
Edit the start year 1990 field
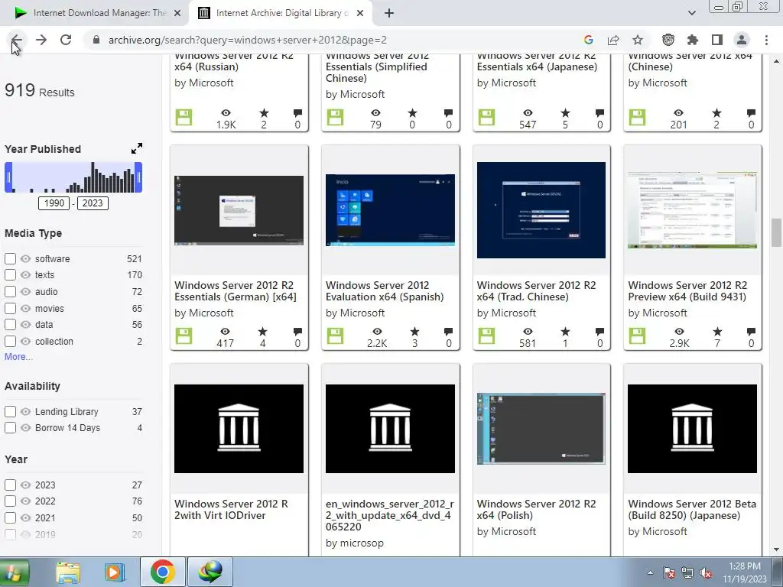click(54, 203)
